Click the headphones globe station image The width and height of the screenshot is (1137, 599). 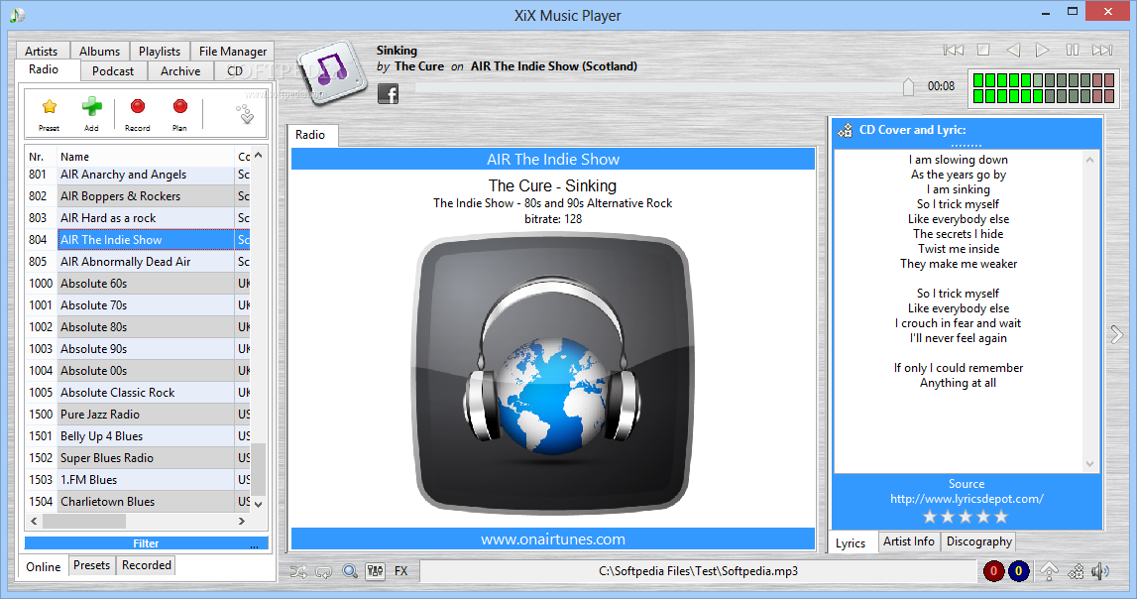552,374
